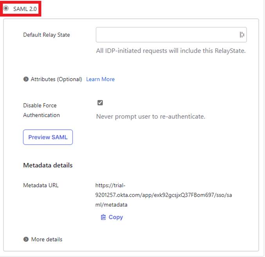This screenshot has width=265, height=257.
Task: Click the autofill icon inside Relay State field
Action: click(242, 35)
